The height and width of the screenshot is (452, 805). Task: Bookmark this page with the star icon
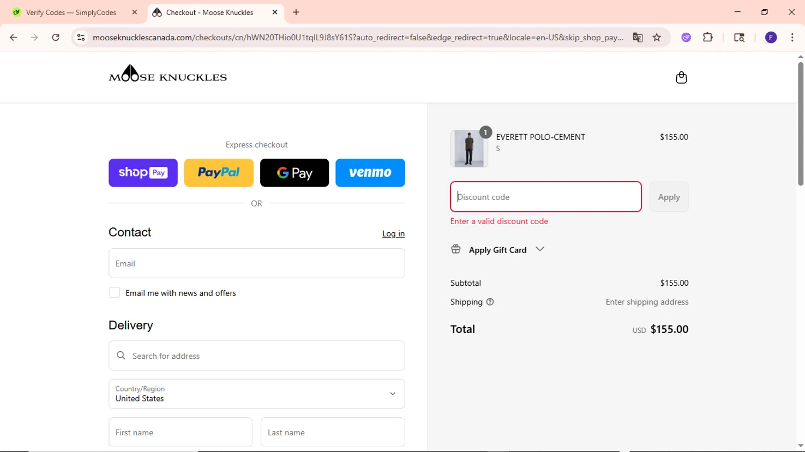pyautogui.click(x=657, y=38)
